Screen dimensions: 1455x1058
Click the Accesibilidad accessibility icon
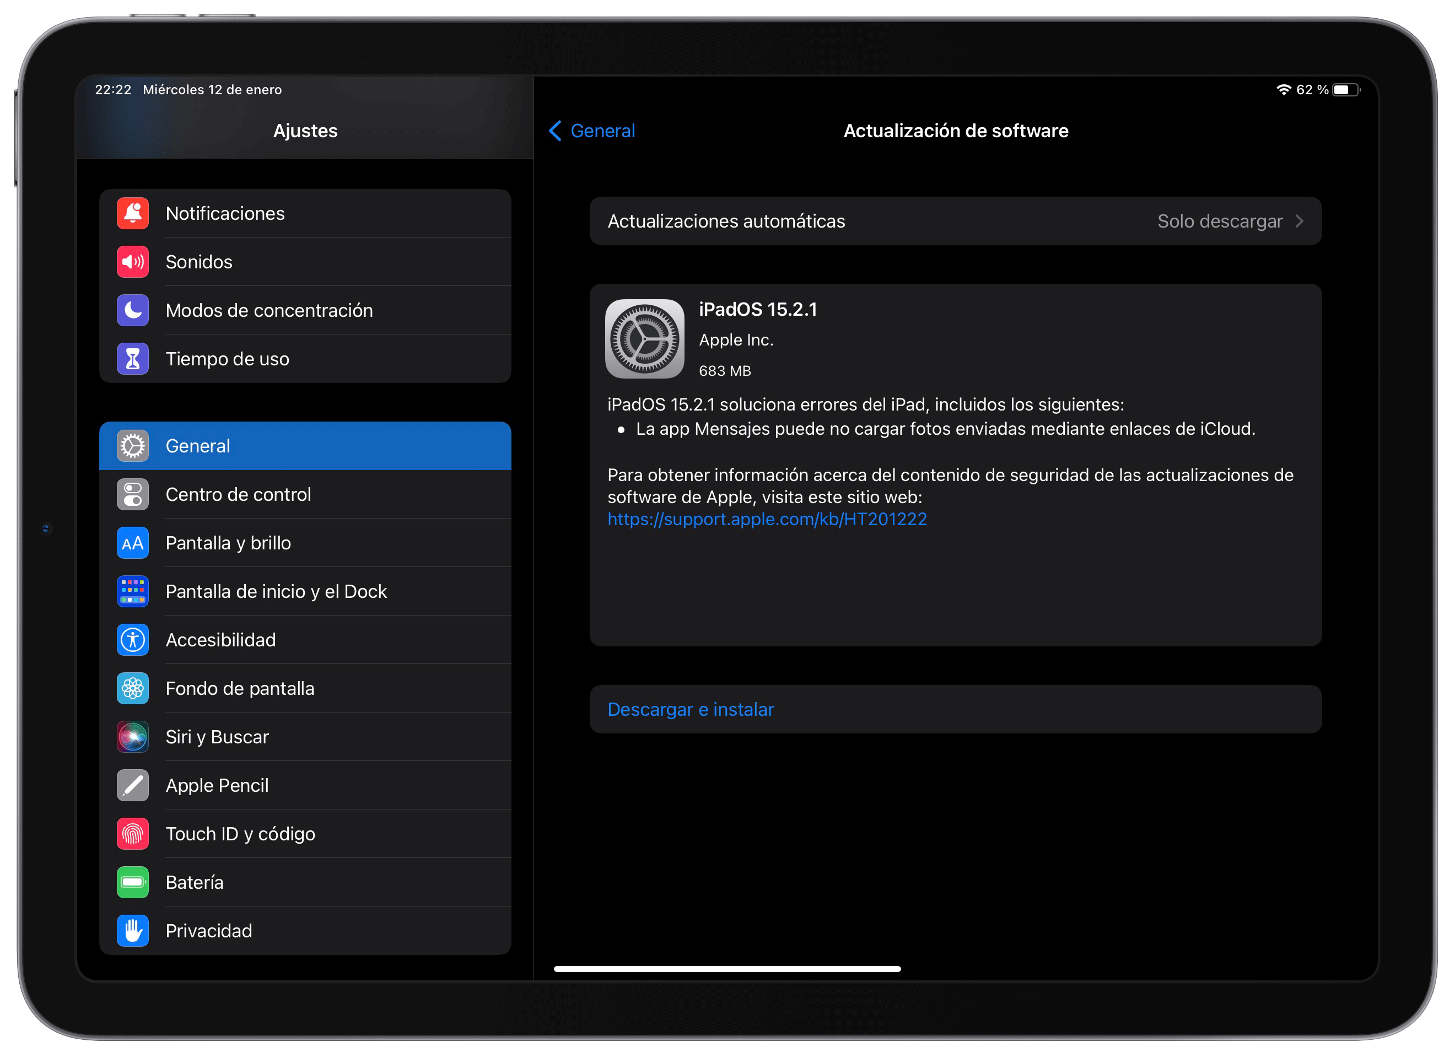132,639
